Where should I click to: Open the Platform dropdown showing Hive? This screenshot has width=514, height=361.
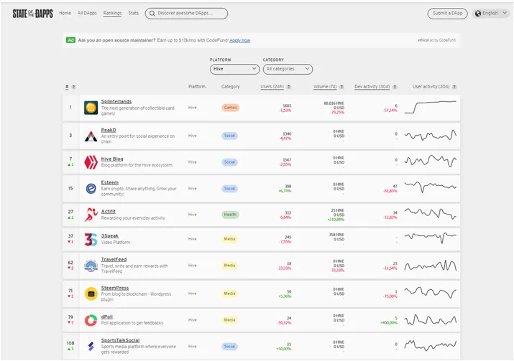point(234,69)
